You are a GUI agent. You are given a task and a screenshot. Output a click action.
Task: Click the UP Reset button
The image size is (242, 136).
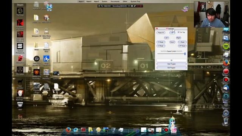[x=182, y=46]
